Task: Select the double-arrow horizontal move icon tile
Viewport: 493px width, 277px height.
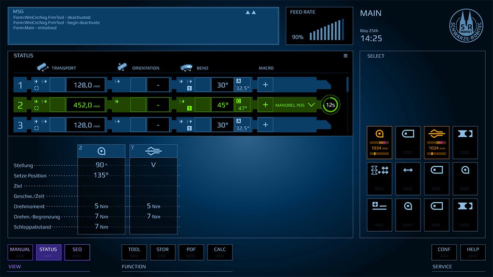Action: click(408, 178)
